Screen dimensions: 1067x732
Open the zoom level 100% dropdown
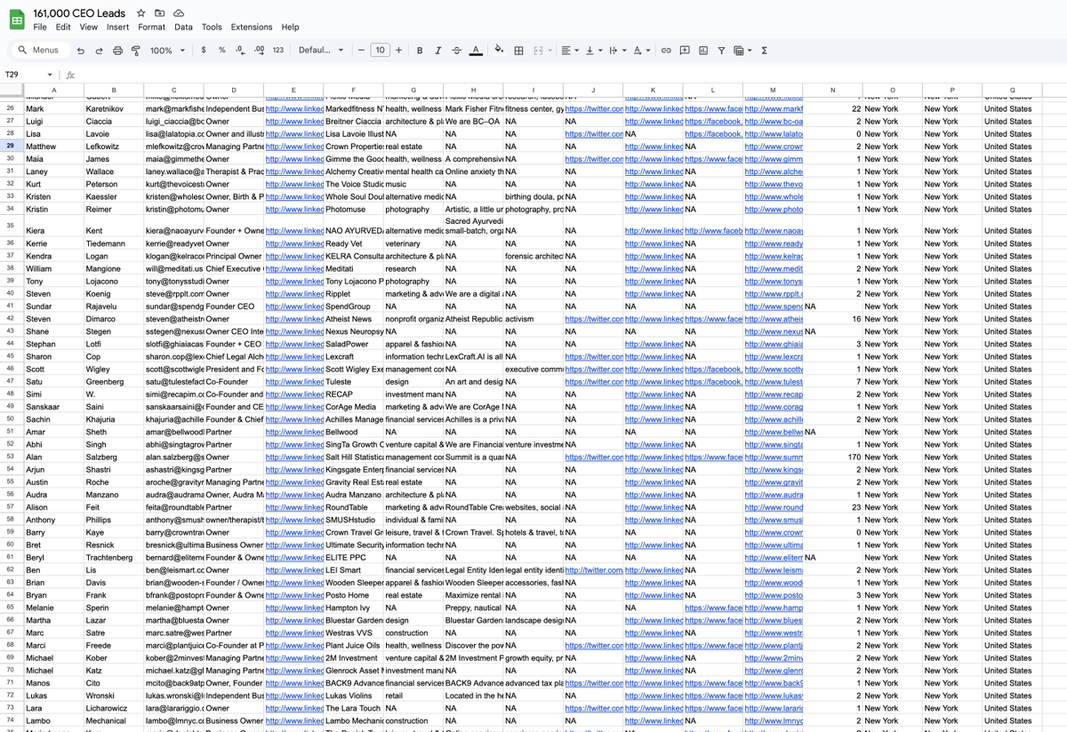coord(166,51)
